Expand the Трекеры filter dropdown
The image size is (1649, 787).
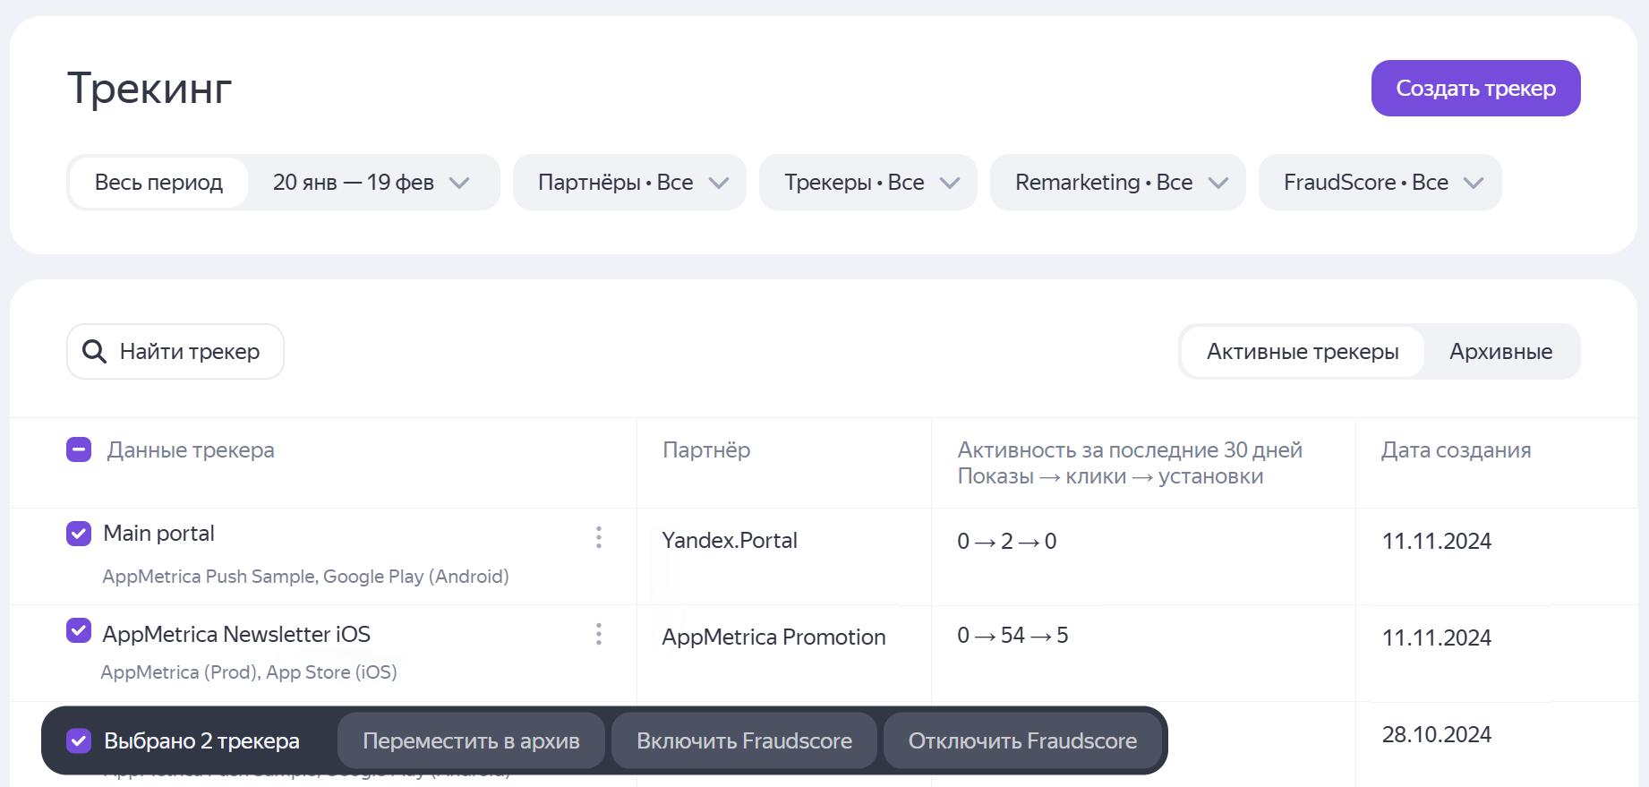pyautogui.click(x=867, y=183)
